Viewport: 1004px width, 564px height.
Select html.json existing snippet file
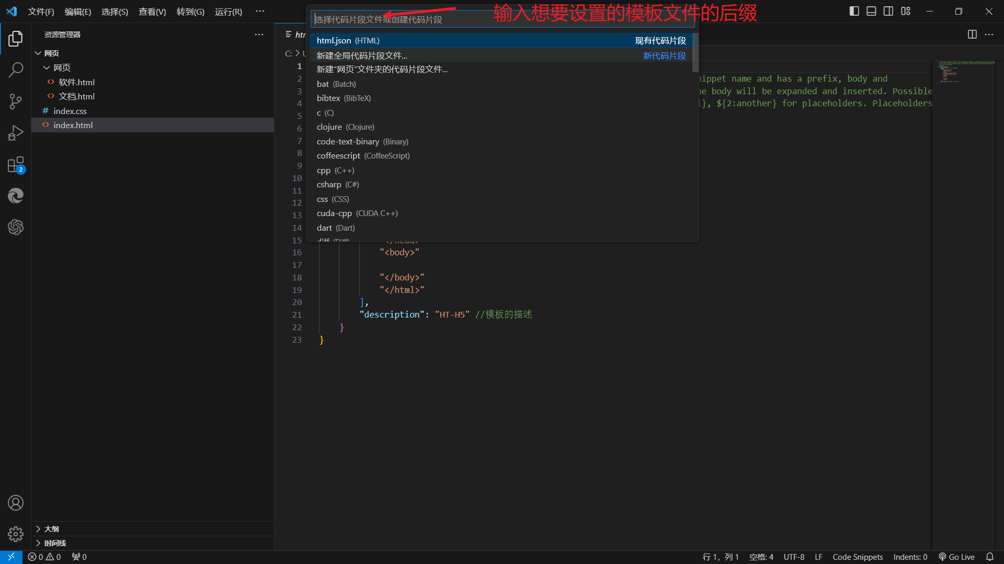(x=501, y=41)
